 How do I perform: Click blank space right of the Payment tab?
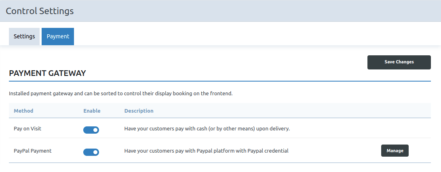click(243, 36)
